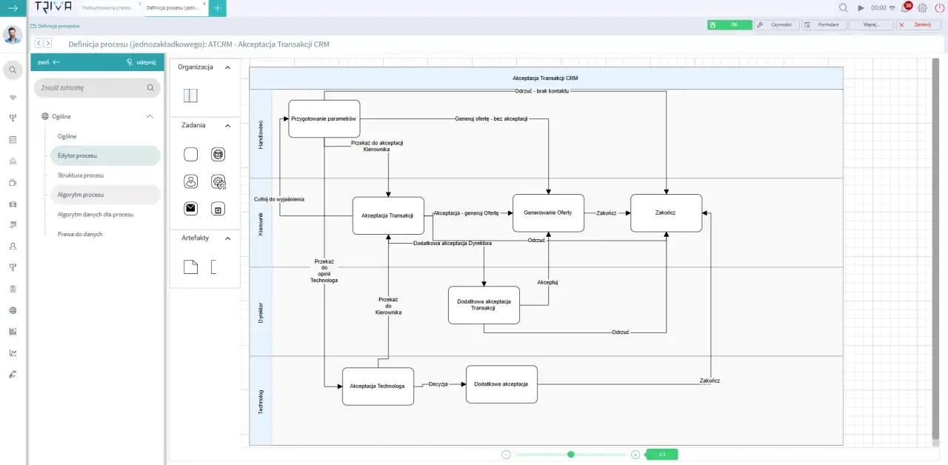Click the red Zamknij button
Screen dimensions: 948x465
(x=918, y=24)
